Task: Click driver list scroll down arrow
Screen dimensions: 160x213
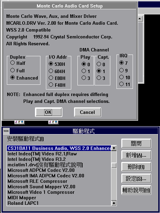Action: coord(114,203)
